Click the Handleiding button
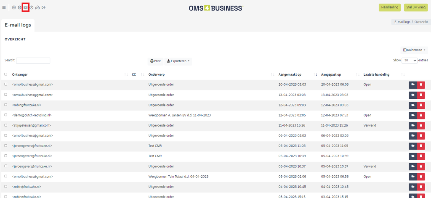Screen dimensions: 431x198 pos(389,8)
